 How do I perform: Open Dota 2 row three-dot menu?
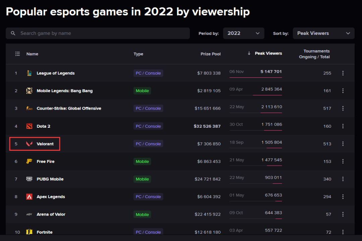(343, 126)
